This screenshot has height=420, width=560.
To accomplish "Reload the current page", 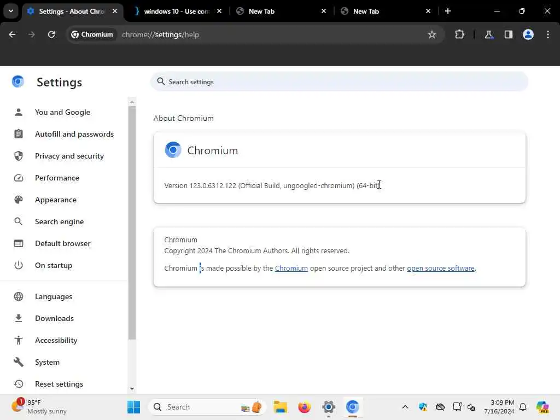I will pos(51,34).
